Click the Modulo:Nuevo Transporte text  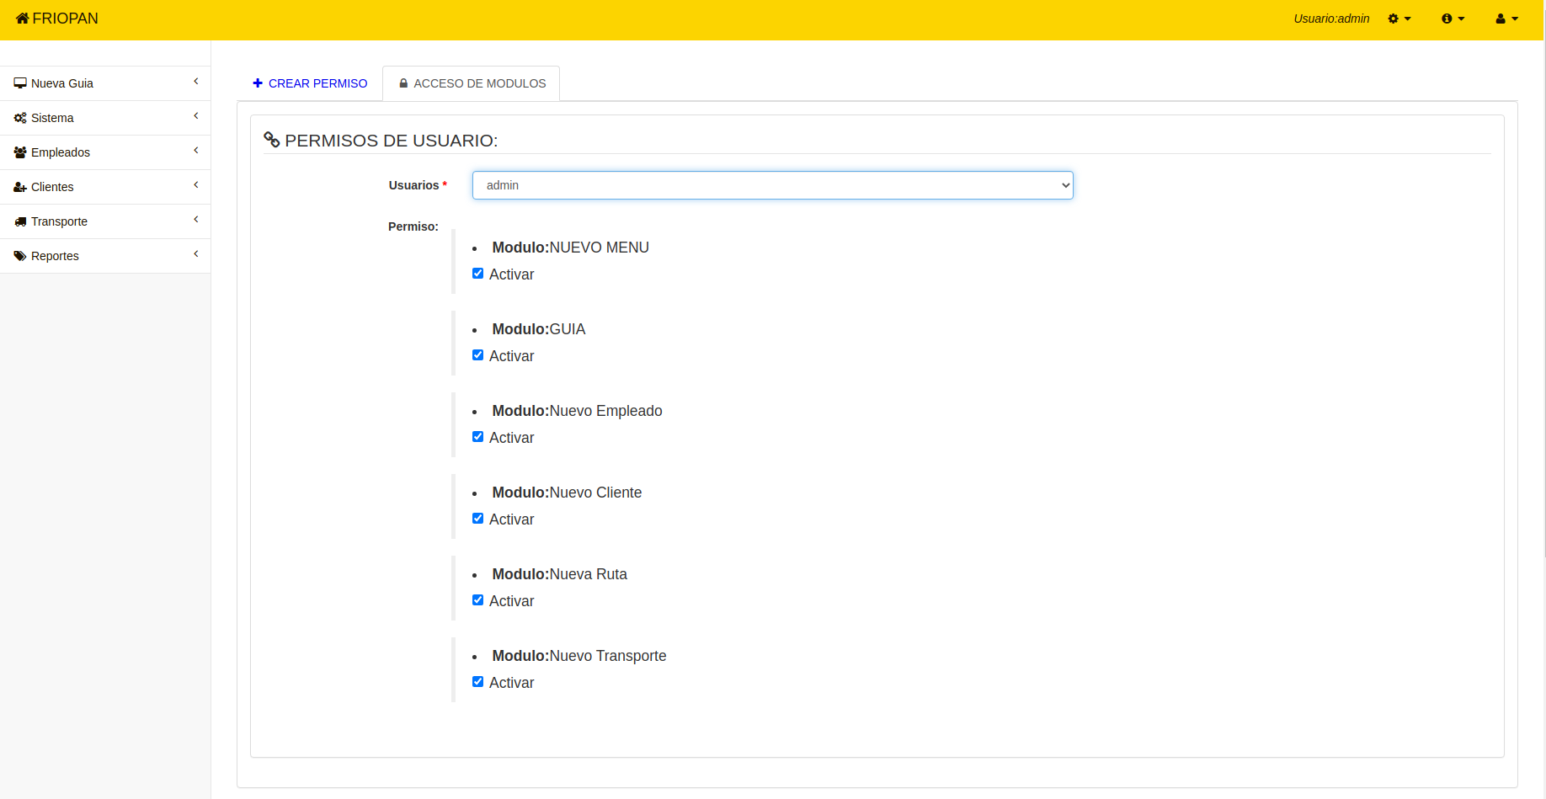579,656
